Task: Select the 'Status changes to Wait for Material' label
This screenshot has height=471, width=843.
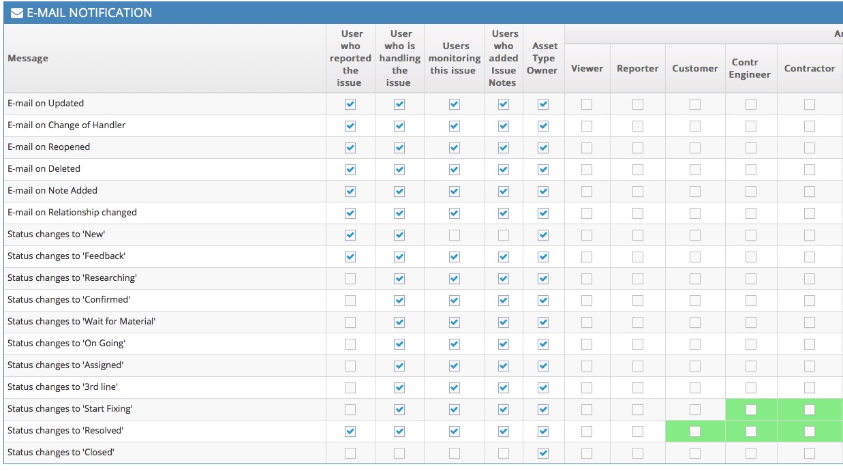Action: click(81, 322)
